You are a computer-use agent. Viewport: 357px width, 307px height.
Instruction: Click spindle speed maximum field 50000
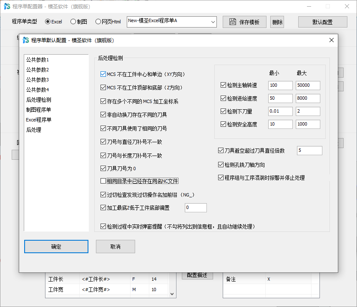point(308,86)
